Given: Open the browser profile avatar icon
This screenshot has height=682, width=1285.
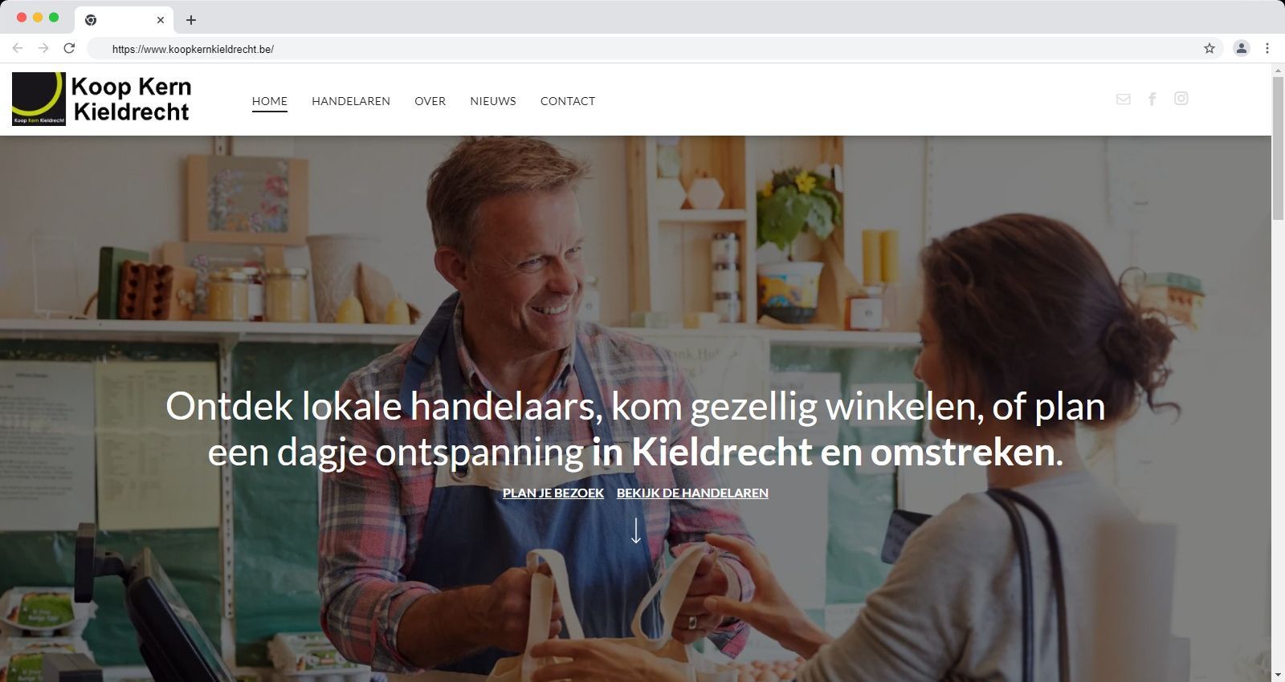Looking at the screenshot, I should tap(1242, 48).
